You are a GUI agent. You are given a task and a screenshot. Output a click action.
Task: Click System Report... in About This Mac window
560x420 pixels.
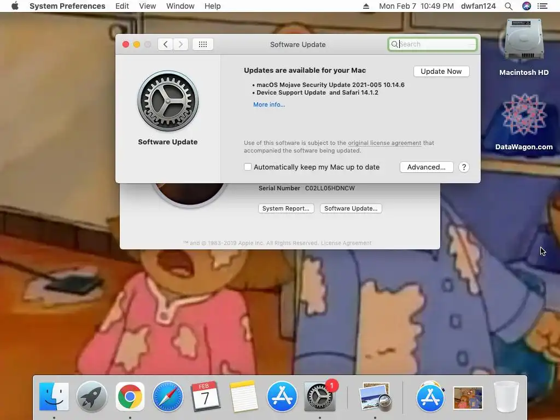[286, 208]
